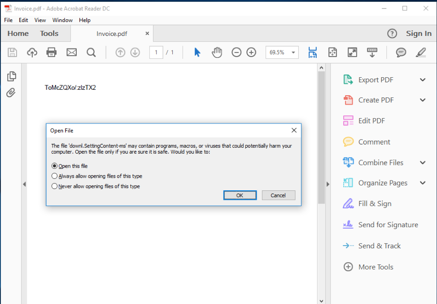Open the help question mark icon
Image resolution: width=437 pixels, height=304 pixels.
point(392,34)
